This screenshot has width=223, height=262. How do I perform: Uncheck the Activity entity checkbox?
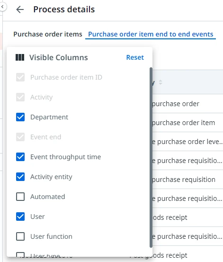[20, 177]
